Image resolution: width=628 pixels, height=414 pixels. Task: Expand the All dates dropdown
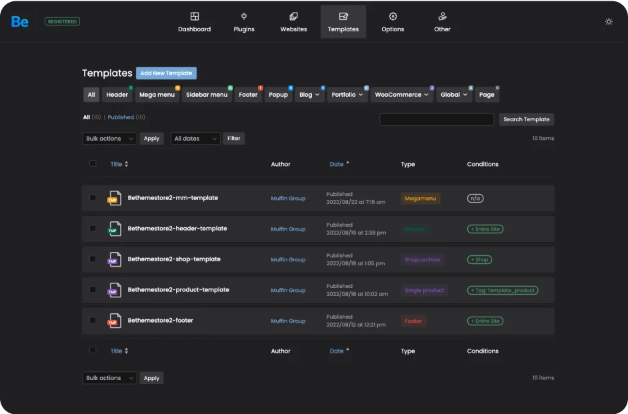pyautogui.click(x=195, y=139)
